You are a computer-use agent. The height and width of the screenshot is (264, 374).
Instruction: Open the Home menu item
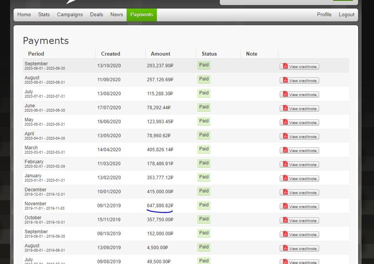24,15
